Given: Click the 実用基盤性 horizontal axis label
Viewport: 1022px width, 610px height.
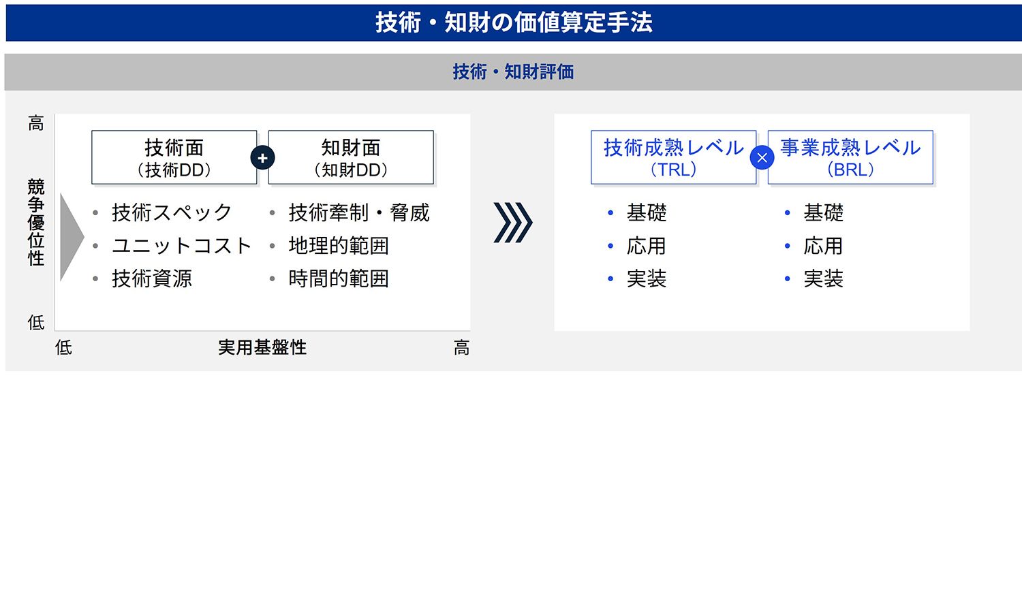Looking at the screenshot, I should point(262,347).
